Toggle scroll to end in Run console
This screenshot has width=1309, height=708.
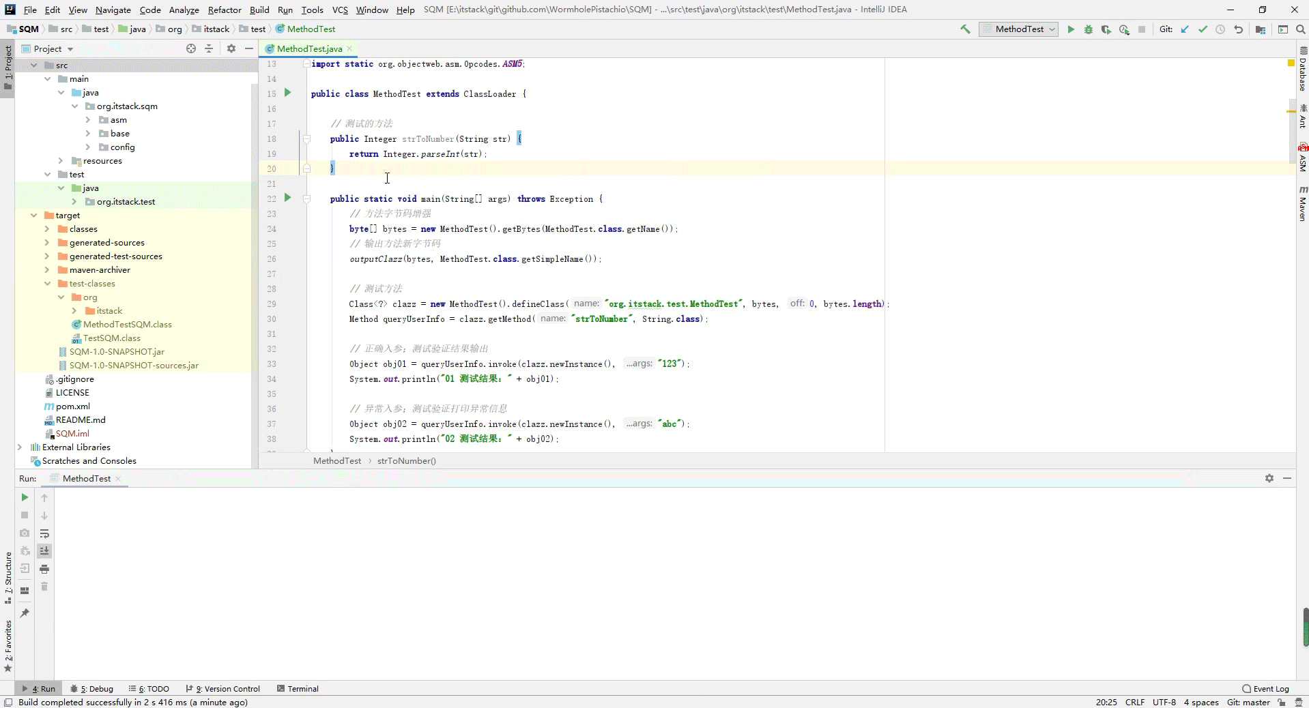click(x=44, y=551)
